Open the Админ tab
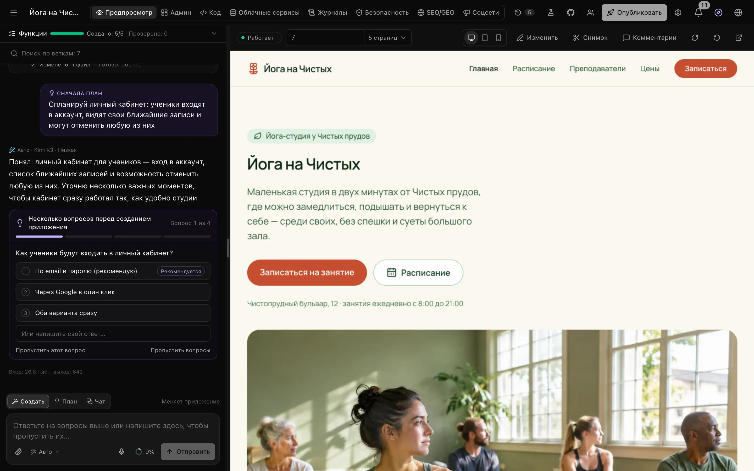The height and width of the screenshot is (471, 754). tap(176, 13)
